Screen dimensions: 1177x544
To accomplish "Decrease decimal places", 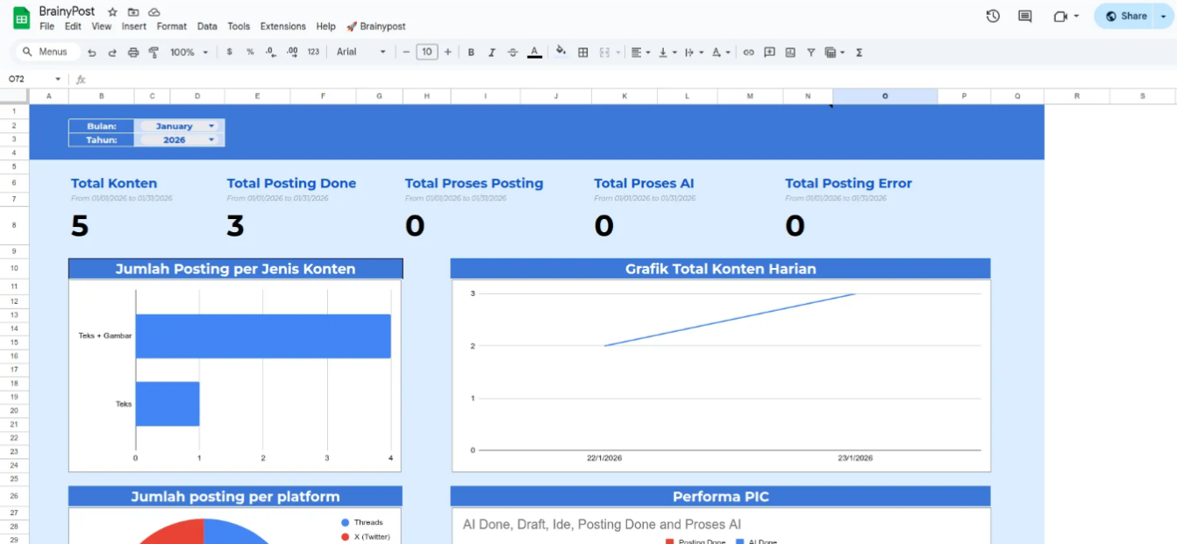I will pos(271,53).
